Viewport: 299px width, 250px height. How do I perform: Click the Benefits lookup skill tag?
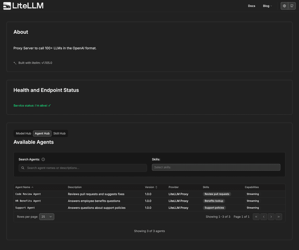(214, 201)
